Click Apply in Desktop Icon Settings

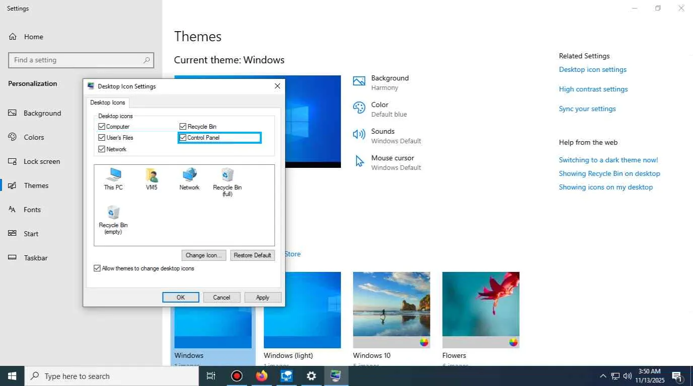pos(262,298)
